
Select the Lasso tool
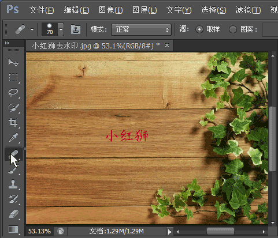click(13, 92)
